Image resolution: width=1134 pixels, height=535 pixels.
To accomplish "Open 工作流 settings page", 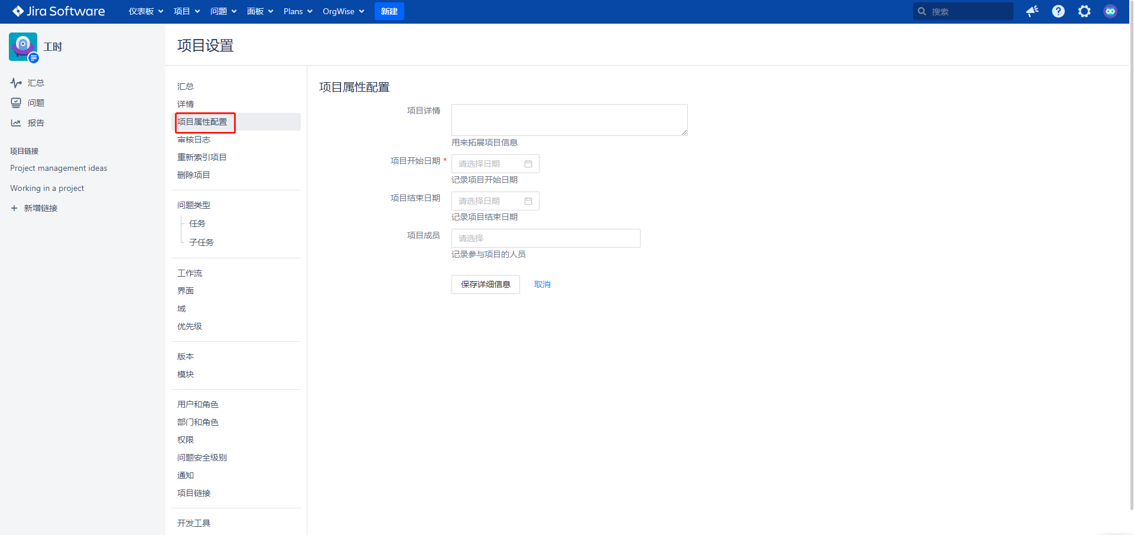I will 190,273.
